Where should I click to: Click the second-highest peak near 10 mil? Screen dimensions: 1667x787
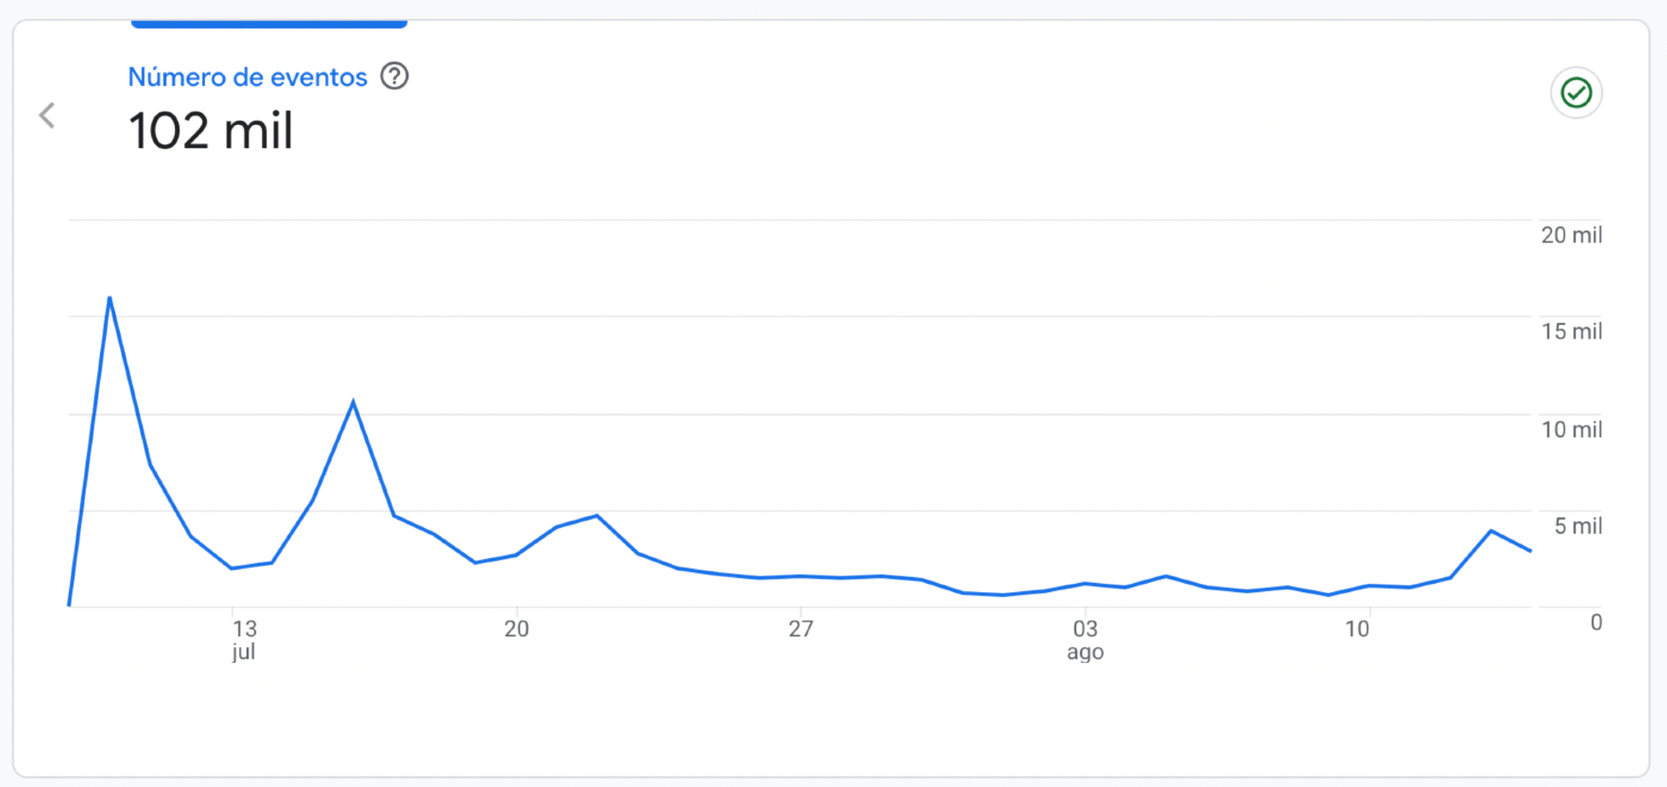(353, 402)
